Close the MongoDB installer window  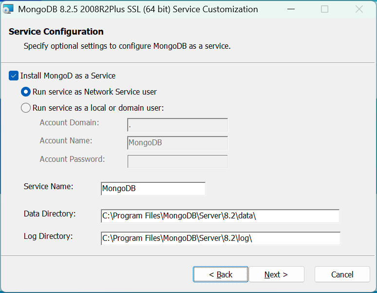359,9
